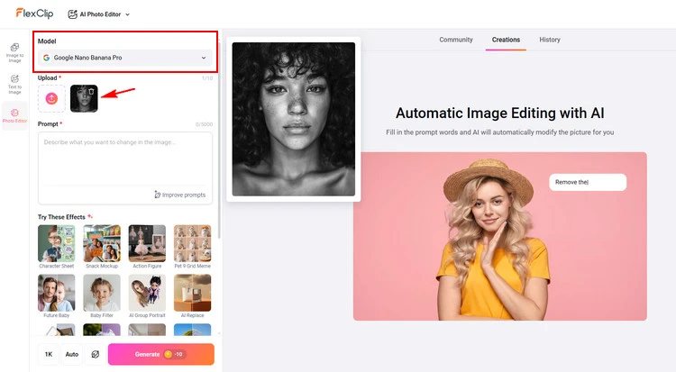
Task: Choose the AI Replace effect
Action: tap(192, 296)
